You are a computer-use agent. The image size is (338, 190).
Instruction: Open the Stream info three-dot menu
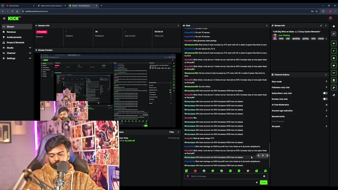tap(326, 26)
